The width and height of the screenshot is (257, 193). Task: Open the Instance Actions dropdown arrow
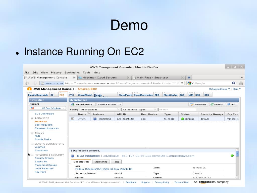tap(120, 104)
